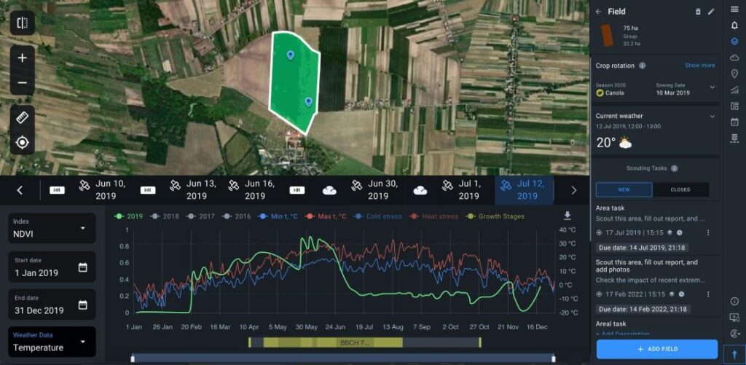Click the right chart range slider handle
This screenshot has width=746, height=365.
(x=554, y=359)
